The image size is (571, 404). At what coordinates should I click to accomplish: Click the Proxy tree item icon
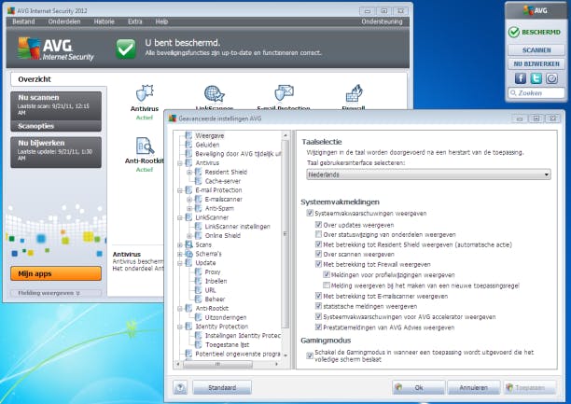[199, 272]
